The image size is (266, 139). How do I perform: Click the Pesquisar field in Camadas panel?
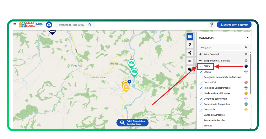221,47
